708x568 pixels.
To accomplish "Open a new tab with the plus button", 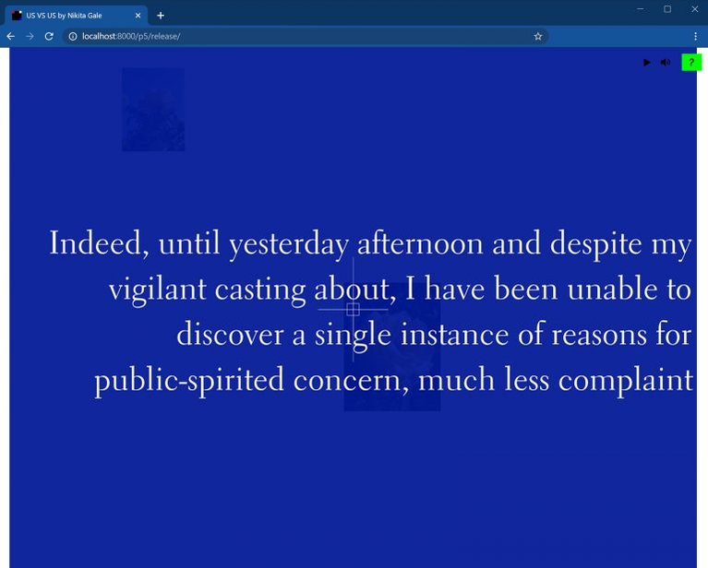I will coord(161,16).
